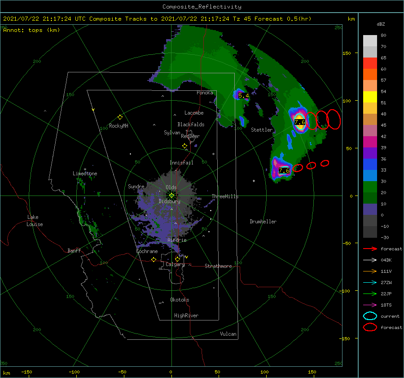The image size is (404, 378).
Task: Click the red forecast ellipse legend icon
Action: tap(370, 327)
